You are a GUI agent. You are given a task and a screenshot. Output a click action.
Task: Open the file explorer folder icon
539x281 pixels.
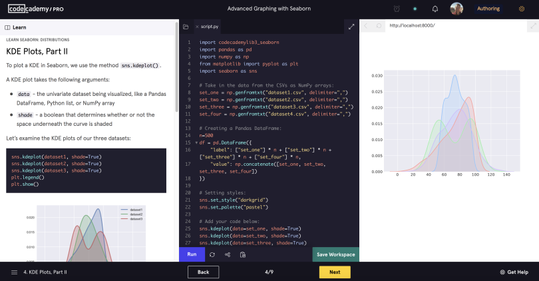[x=186, y=27]
